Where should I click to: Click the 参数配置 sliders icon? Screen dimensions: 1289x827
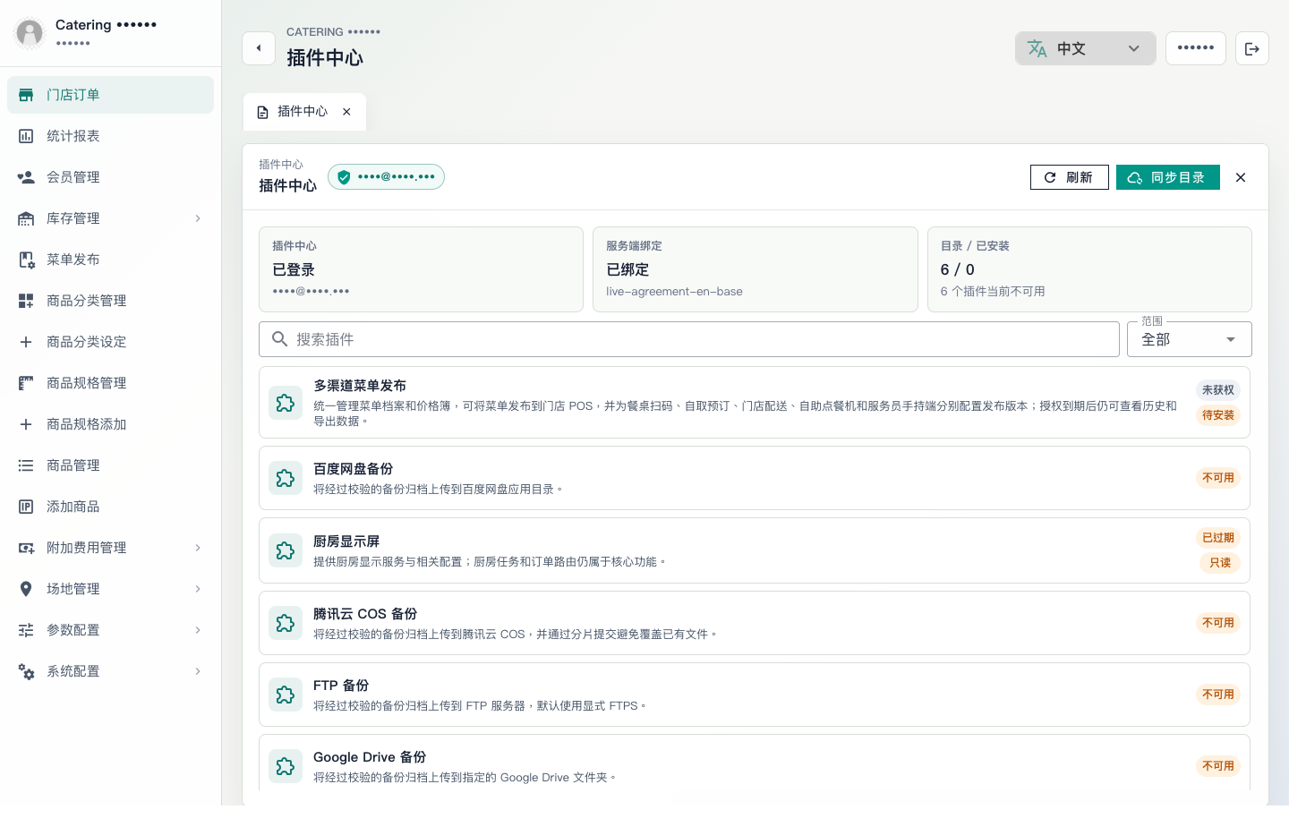pos(26,630)
